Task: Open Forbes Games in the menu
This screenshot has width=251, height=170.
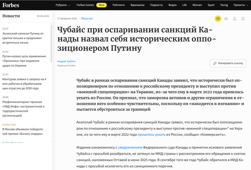Action: tap(85, 5)
